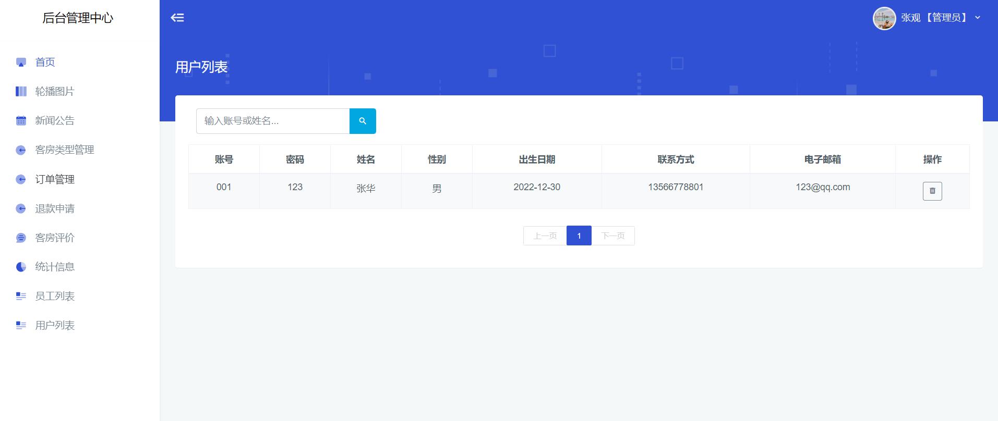Delete user 001 with the trash icon
The image size is (998, 421).
click(x=932, y=191)
